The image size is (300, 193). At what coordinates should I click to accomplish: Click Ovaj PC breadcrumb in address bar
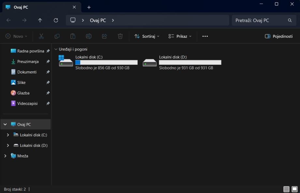pos(98,20)
